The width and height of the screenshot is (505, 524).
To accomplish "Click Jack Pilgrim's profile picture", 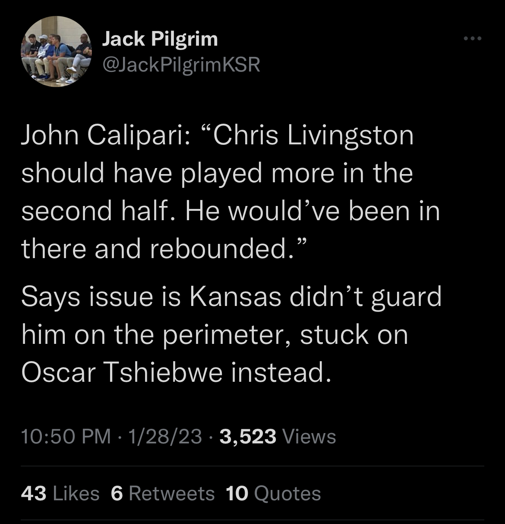I will (56, 51).
